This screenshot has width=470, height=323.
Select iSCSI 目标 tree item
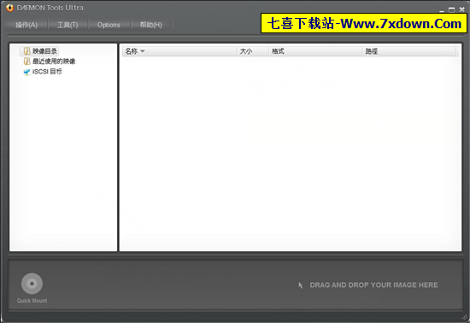point(47,72)
